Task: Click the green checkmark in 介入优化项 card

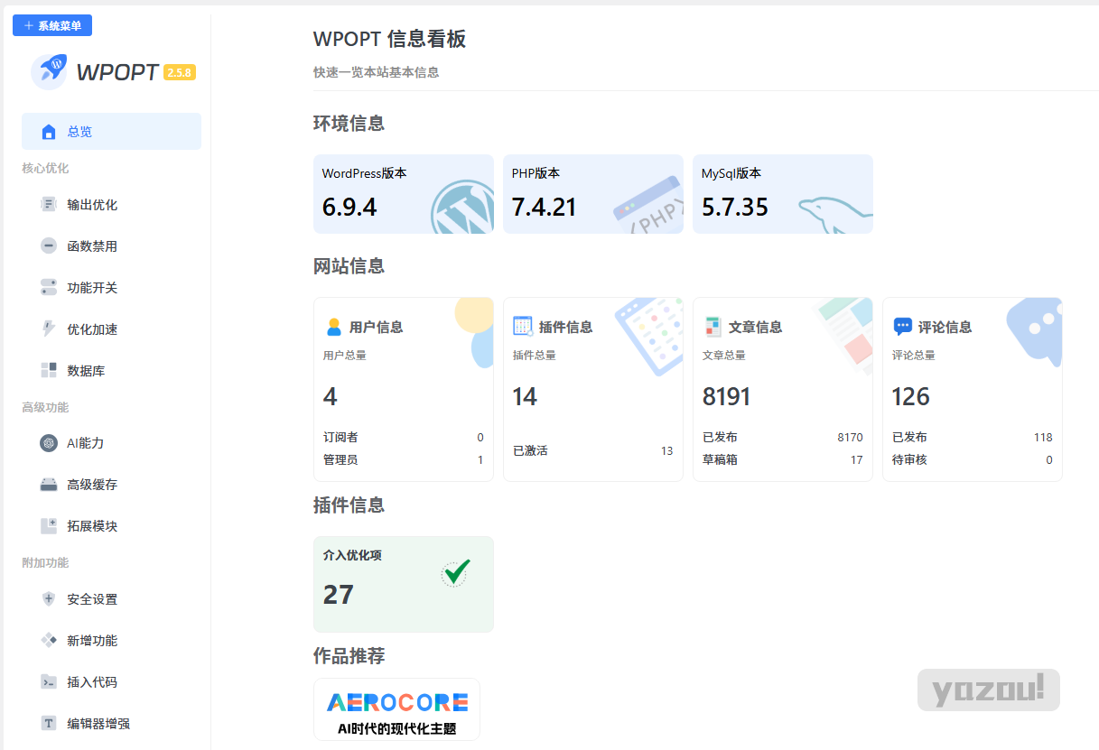Action: coord(457,572)
